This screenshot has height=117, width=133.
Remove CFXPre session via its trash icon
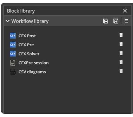tap(121, 62)
